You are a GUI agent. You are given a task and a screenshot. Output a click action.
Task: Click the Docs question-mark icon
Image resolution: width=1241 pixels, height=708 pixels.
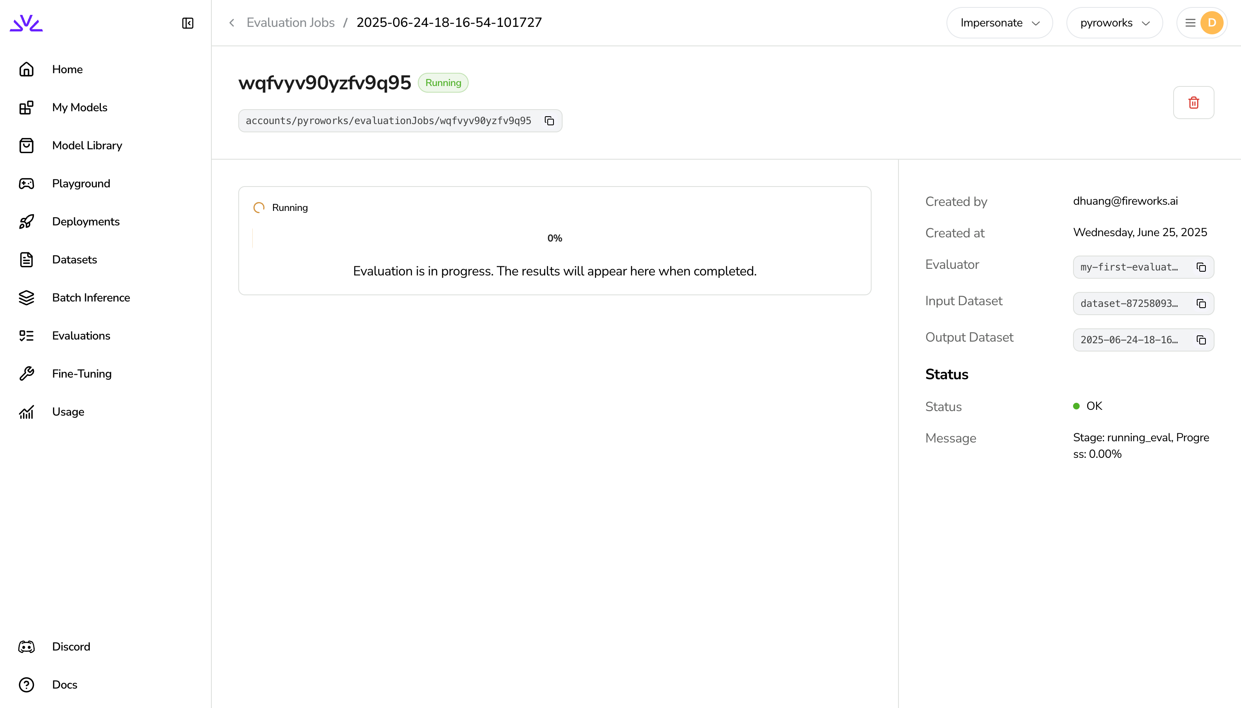tap(26, 685)
